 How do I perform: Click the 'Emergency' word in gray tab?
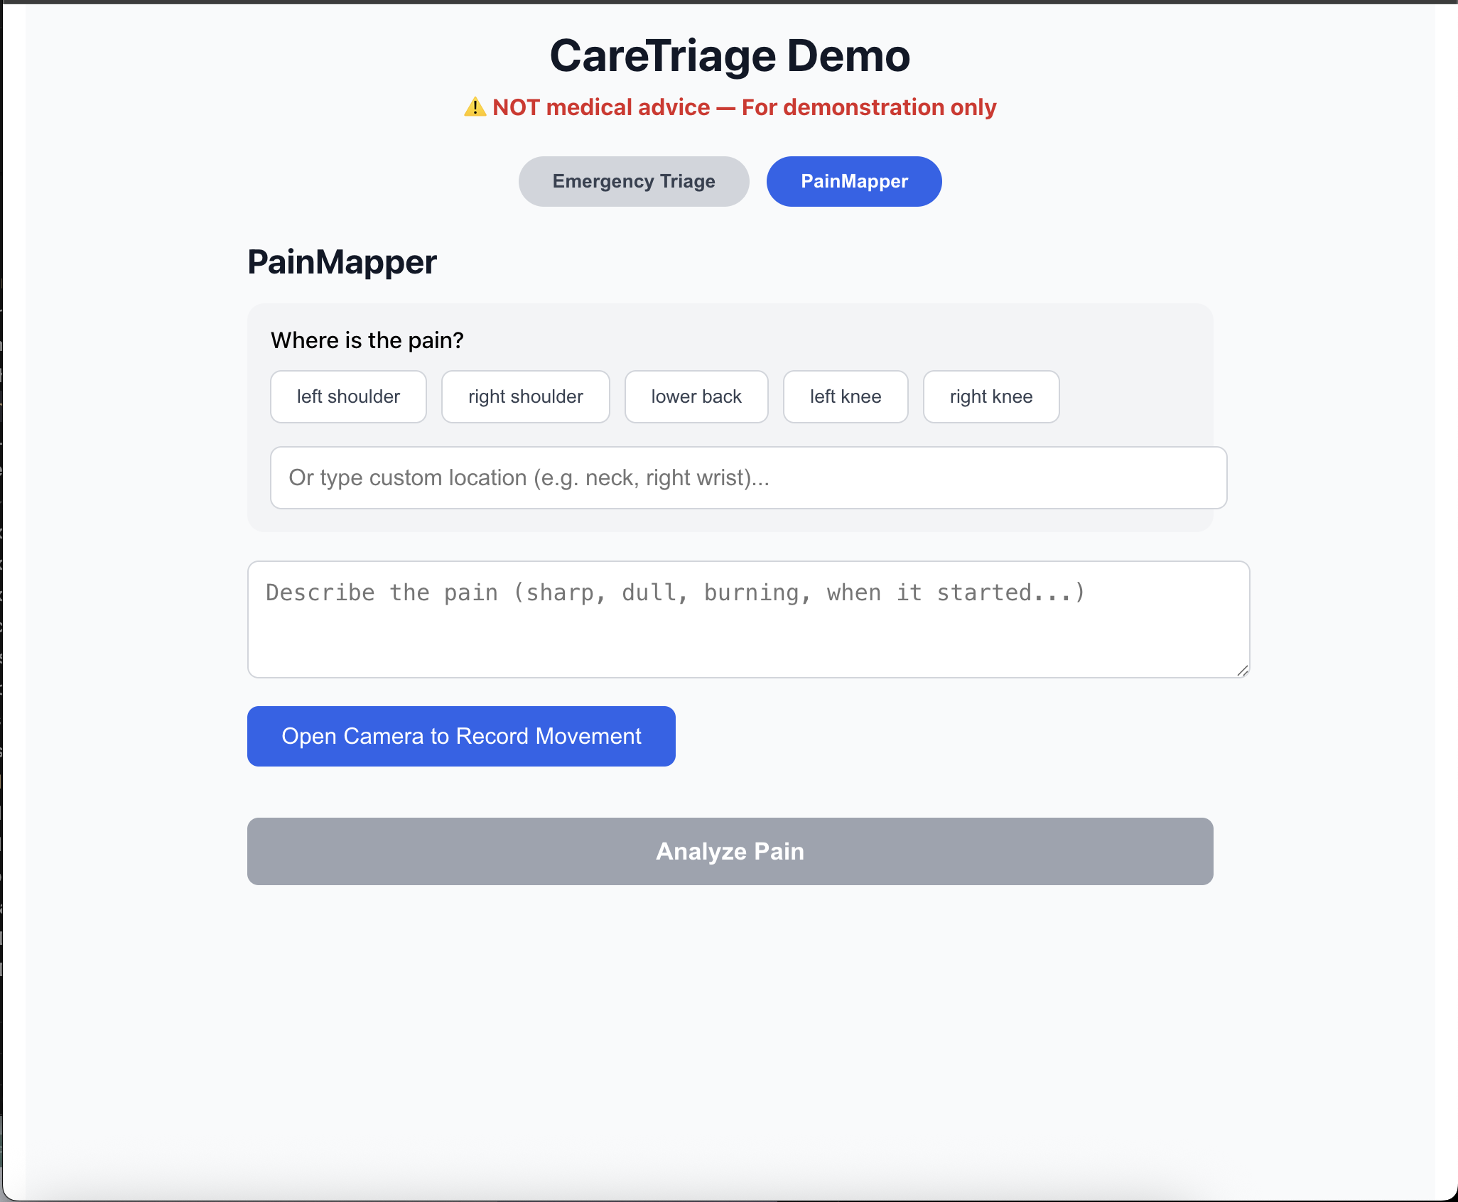pos(603,182)
